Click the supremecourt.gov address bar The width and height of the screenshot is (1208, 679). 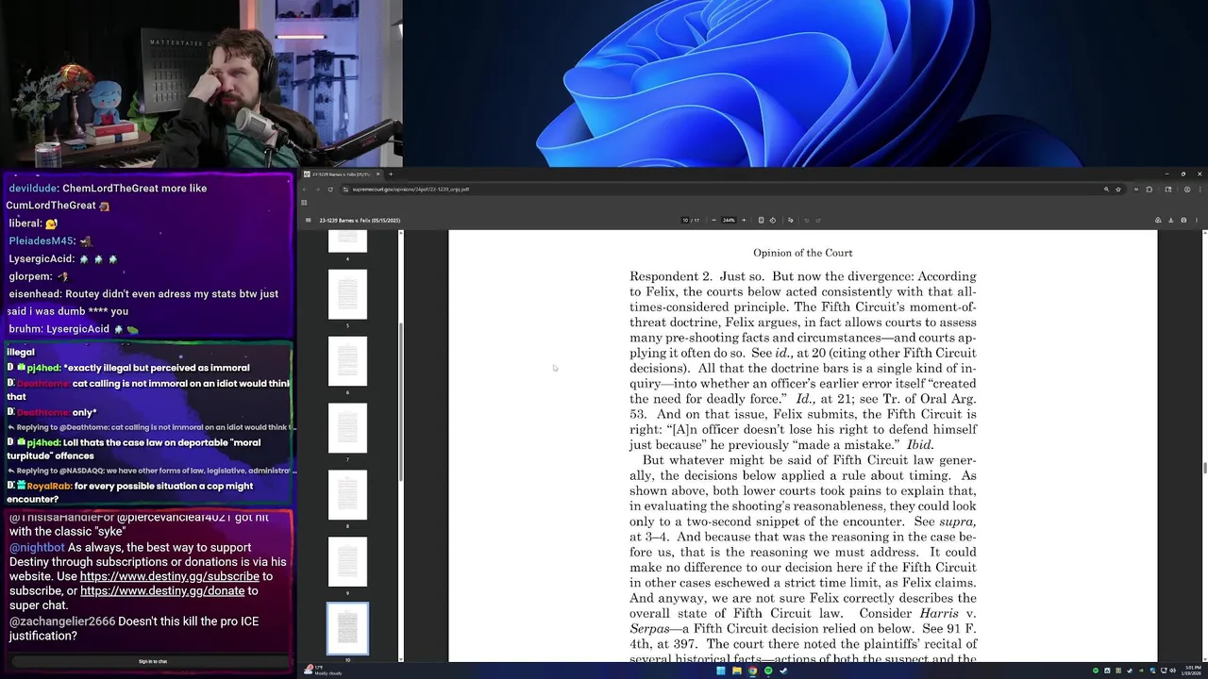(x=717, y=190)
